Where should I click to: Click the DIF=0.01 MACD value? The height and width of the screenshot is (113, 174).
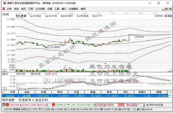[x=21, y=74]
